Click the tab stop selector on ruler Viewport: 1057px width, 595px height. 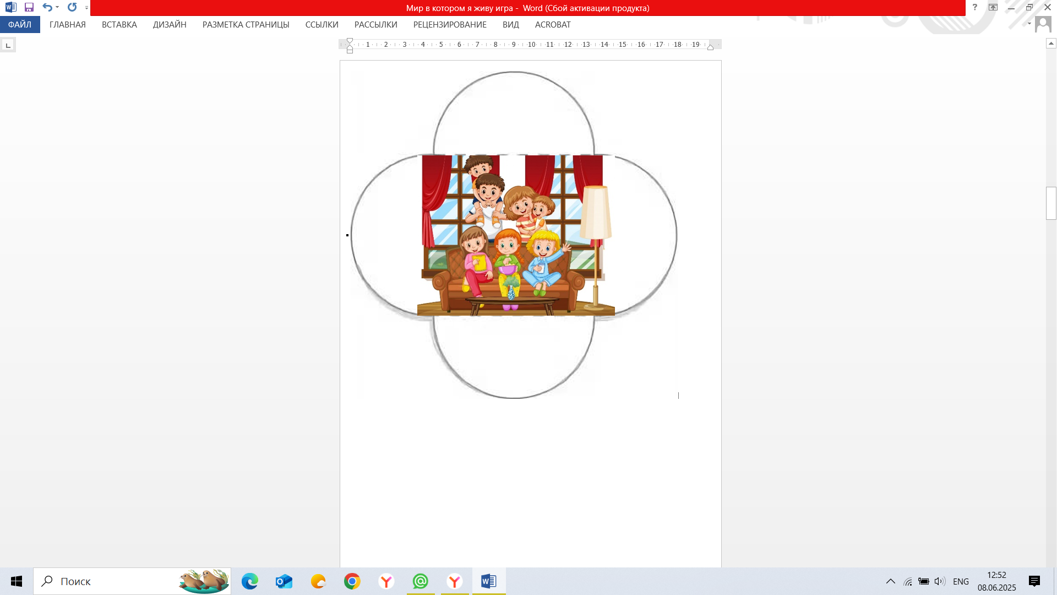8,45
